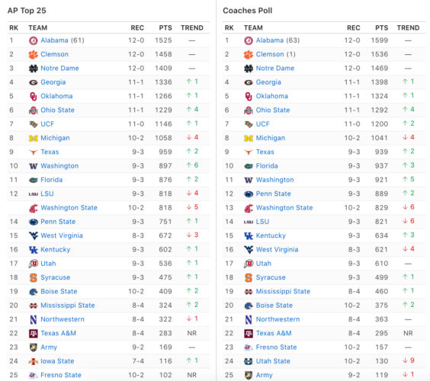This screenshot has height=381, width=430.
Task: Click Texas A&M logo in AP Top 25
Action: pos(34,333)
